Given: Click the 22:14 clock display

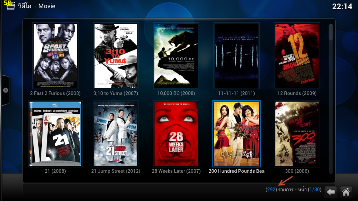Looking at the screenshot, I should [342, 6].
